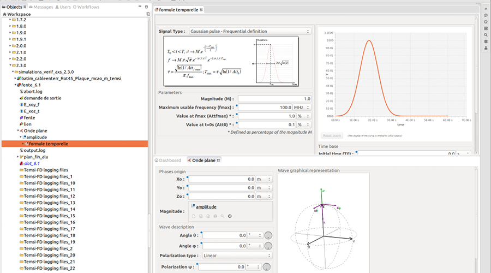Click the collapse-all icon beside Workspace
The image size is (491, 273).
click(x=148, y=14)
